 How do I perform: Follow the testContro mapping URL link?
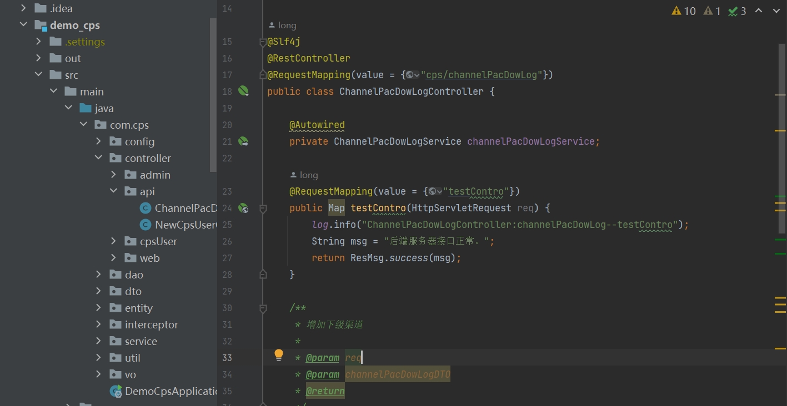[x=476, y=191]
